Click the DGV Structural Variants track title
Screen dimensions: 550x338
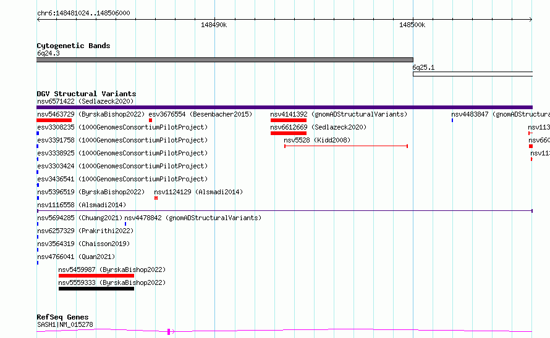coord(87,94)
